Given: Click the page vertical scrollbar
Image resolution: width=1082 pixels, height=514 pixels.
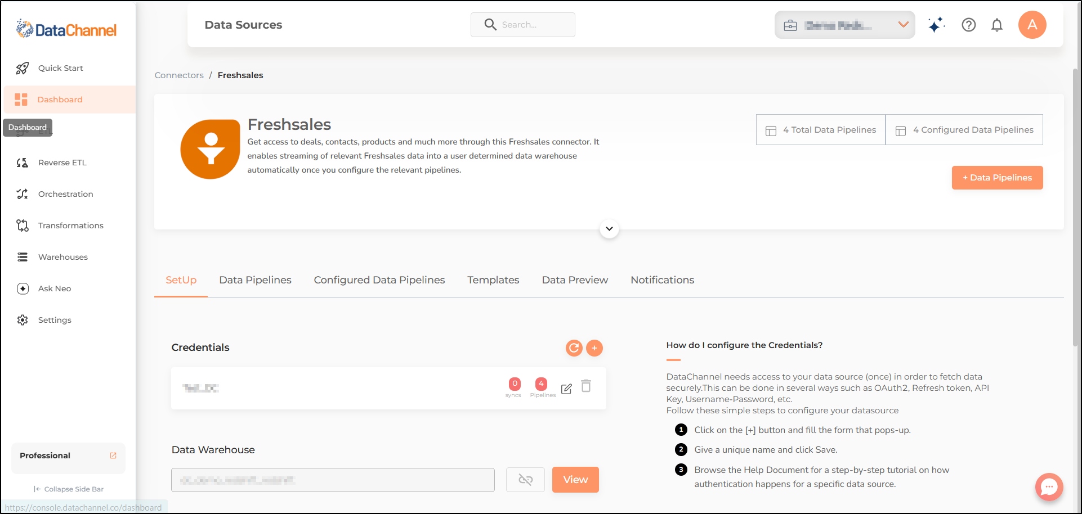Looking at the screenshot, I should (x=1076, y=208).
